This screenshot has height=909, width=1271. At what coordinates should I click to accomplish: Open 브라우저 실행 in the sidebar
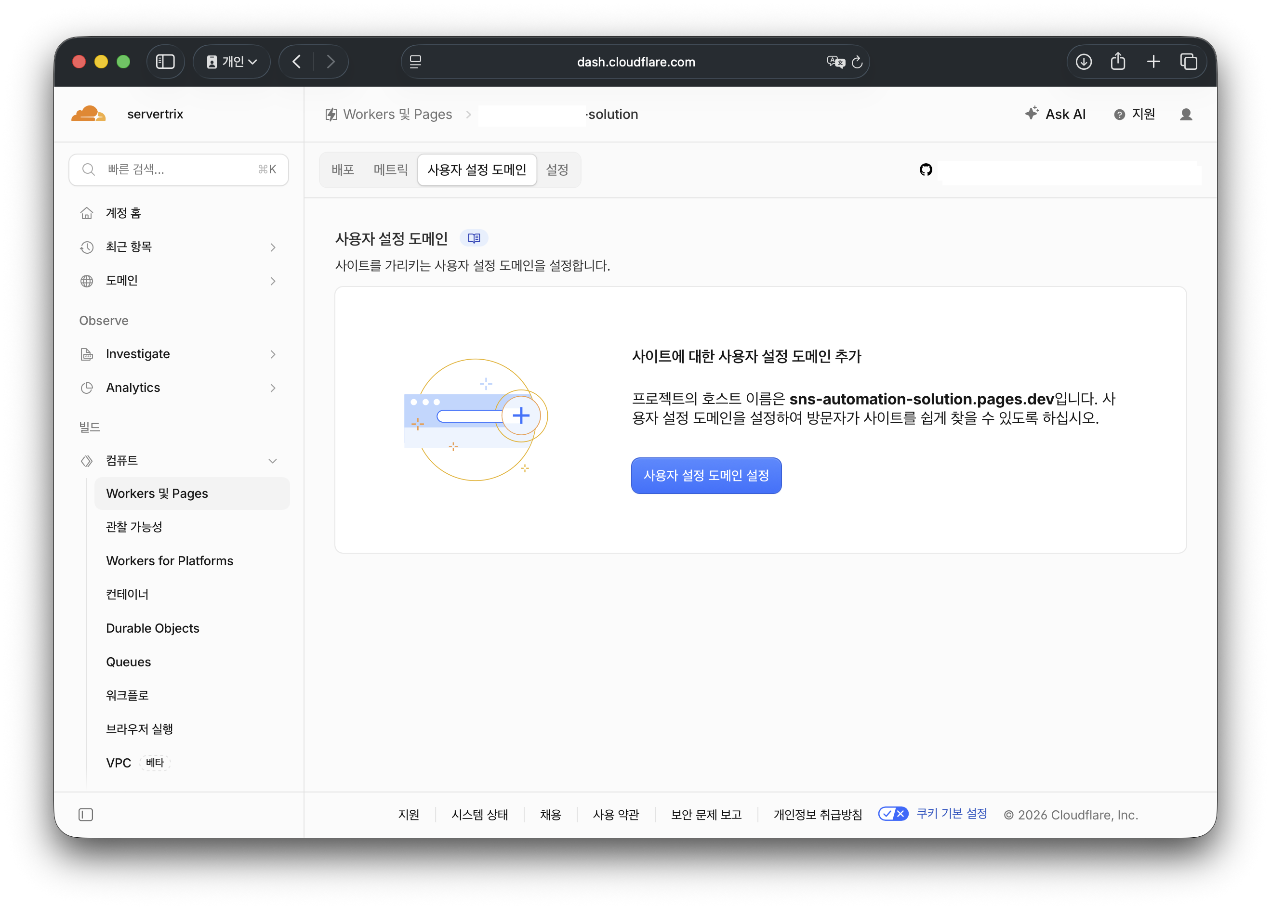(192, 729)
